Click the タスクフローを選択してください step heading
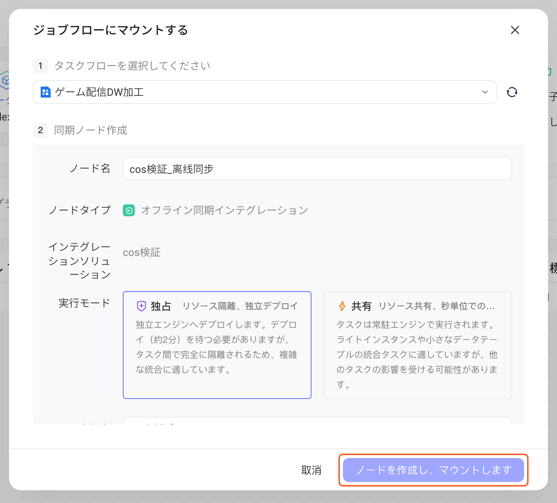The image size is (557, 503). coord(132,66)
